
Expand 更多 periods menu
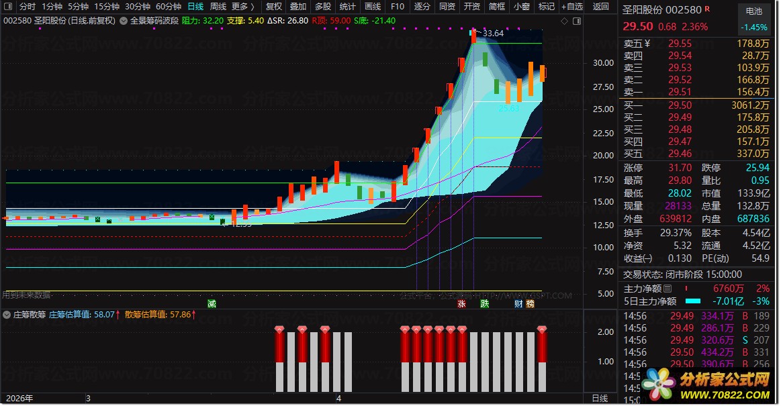tap(242, 7)
